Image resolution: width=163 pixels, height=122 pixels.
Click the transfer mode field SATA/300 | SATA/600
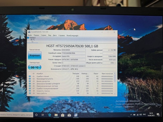point(74,60)
